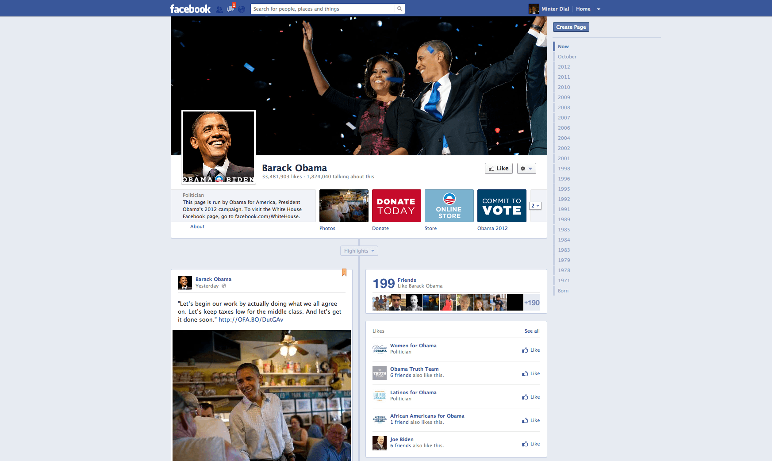Like the Latinos for Obama page
772x461 pixels.
point(531,397)
